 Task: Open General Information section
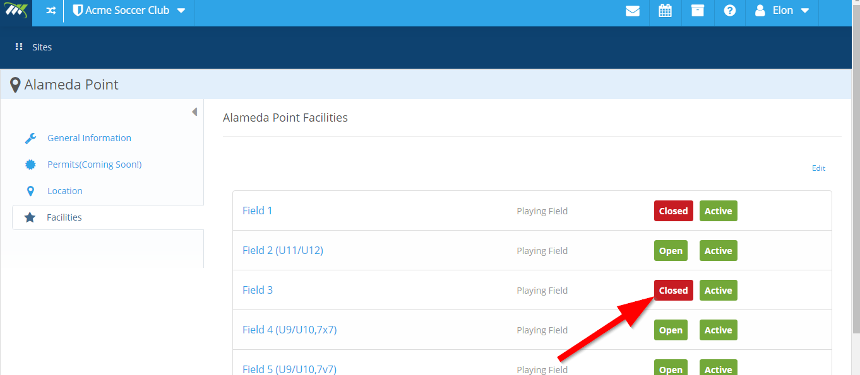[89, 138]
